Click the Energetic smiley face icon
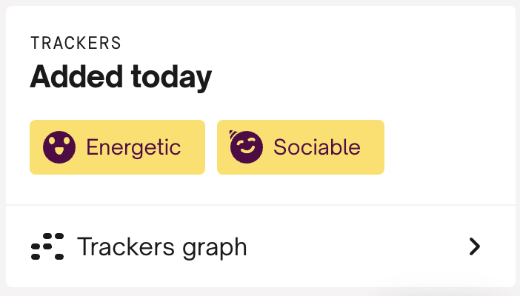 pos(59,147)
